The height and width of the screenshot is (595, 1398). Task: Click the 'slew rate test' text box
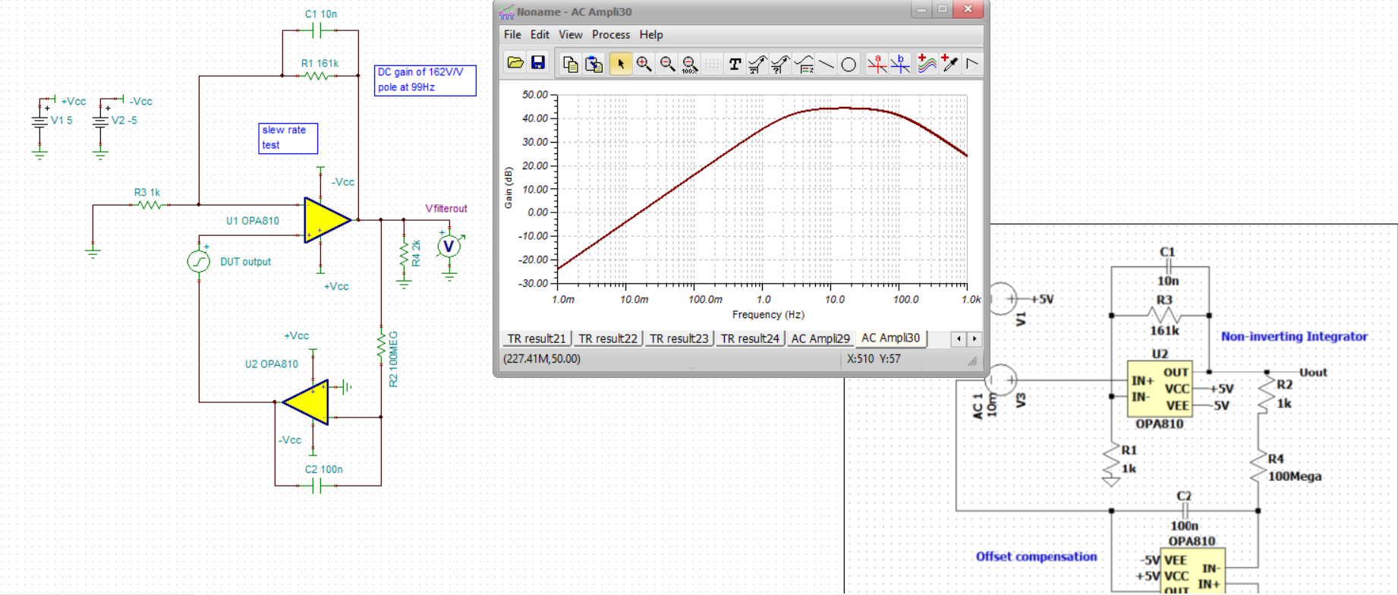click(x=288, y=137)
